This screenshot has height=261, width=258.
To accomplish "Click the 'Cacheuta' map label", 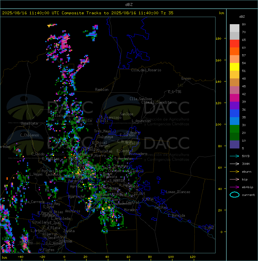I will coord(53,175).
